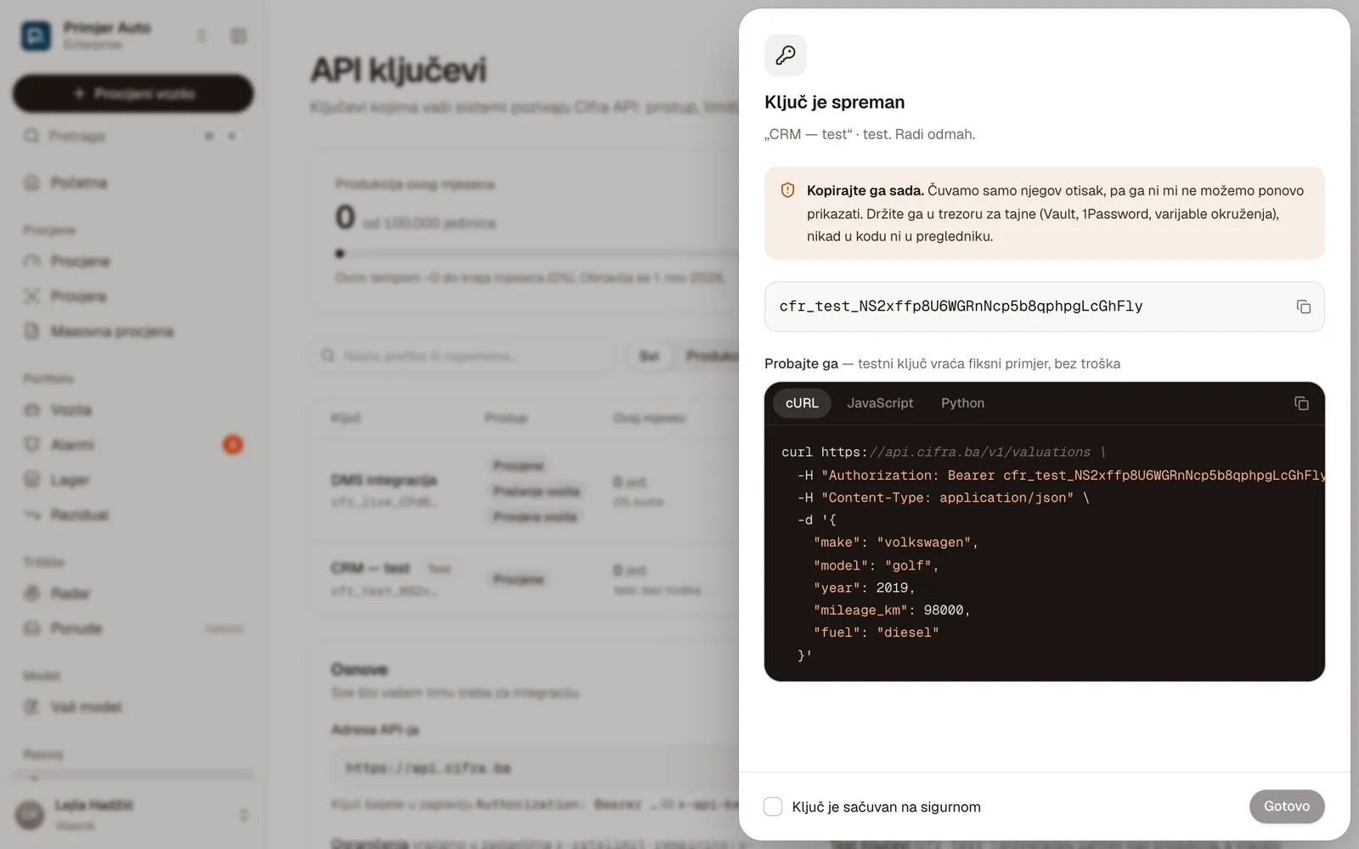Screen dimensions: 1359x849
Task: Click the key icon above 'Ključ je spreman'
Action: coord(786,55)
